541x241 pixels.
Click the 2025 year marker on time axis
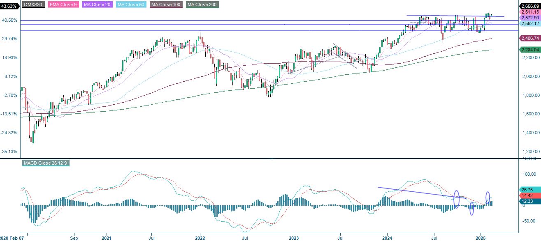tap(481, 238)
